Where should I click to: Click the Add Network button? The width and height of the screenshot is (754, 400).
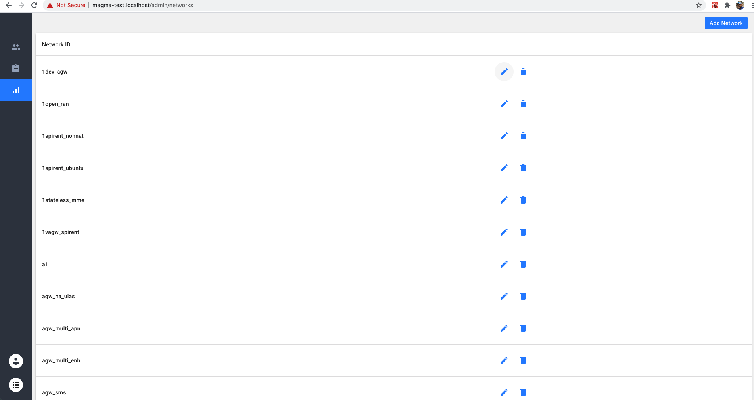(726, 23)
